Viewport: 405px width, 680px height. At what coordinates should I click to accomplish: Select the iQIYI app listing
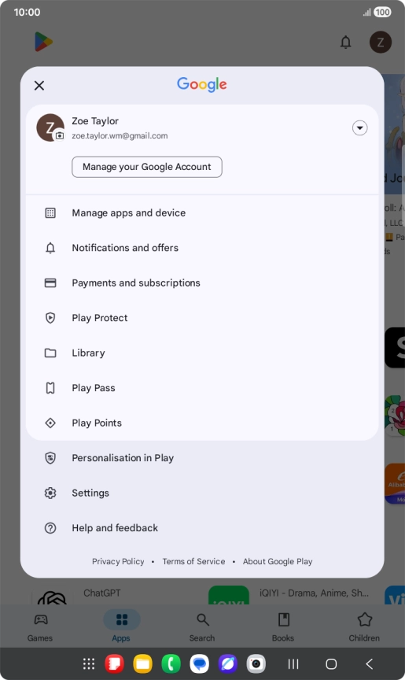coord(289,593)
